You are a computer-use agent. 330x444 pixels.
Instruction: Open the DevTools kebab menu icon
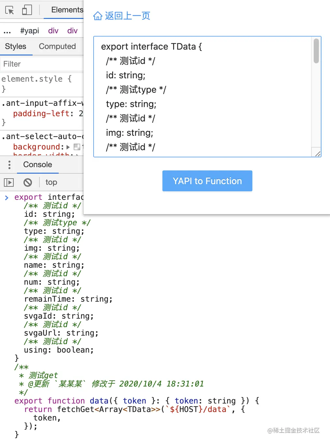pos(9,165)
